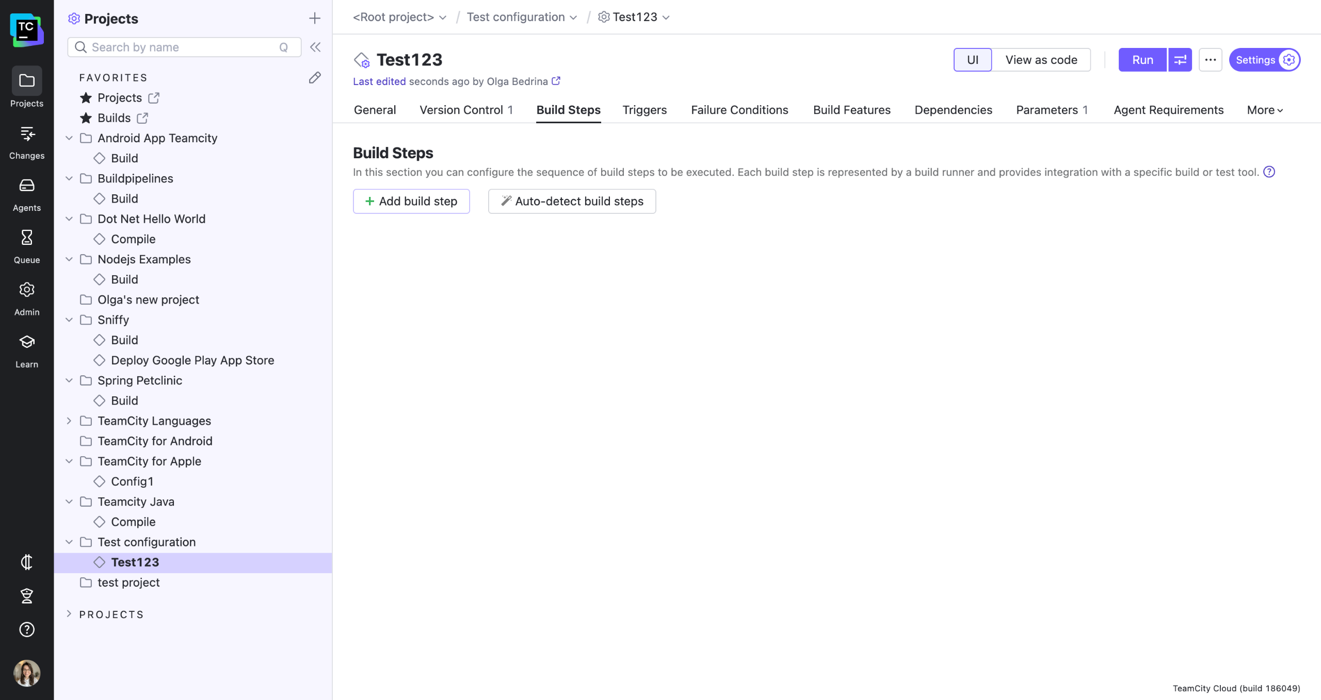Open the Admin gear icon
Image resolution: width=1321 pixels, height=700 pixels.
(x=27, y=298)
